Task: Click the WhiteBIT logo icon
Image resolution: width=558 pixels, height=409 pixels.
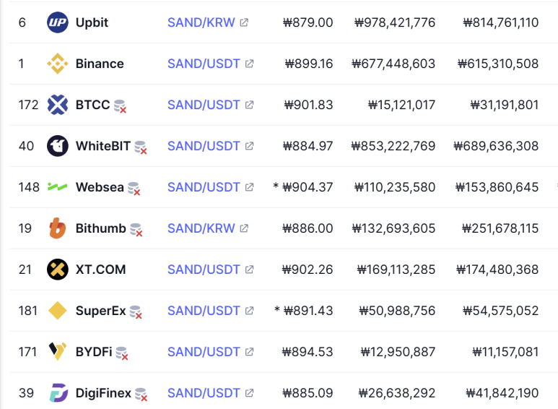Action: (57, 146)
